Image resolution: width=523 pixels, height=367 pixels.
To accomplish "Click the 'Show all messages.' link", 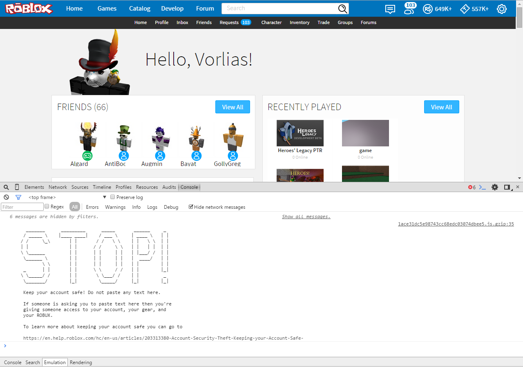I will (x=306, y=217).
